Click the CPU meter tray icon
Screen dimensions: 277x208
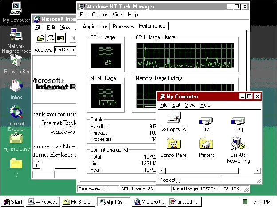pyautogui.click(x=245, y=201)
